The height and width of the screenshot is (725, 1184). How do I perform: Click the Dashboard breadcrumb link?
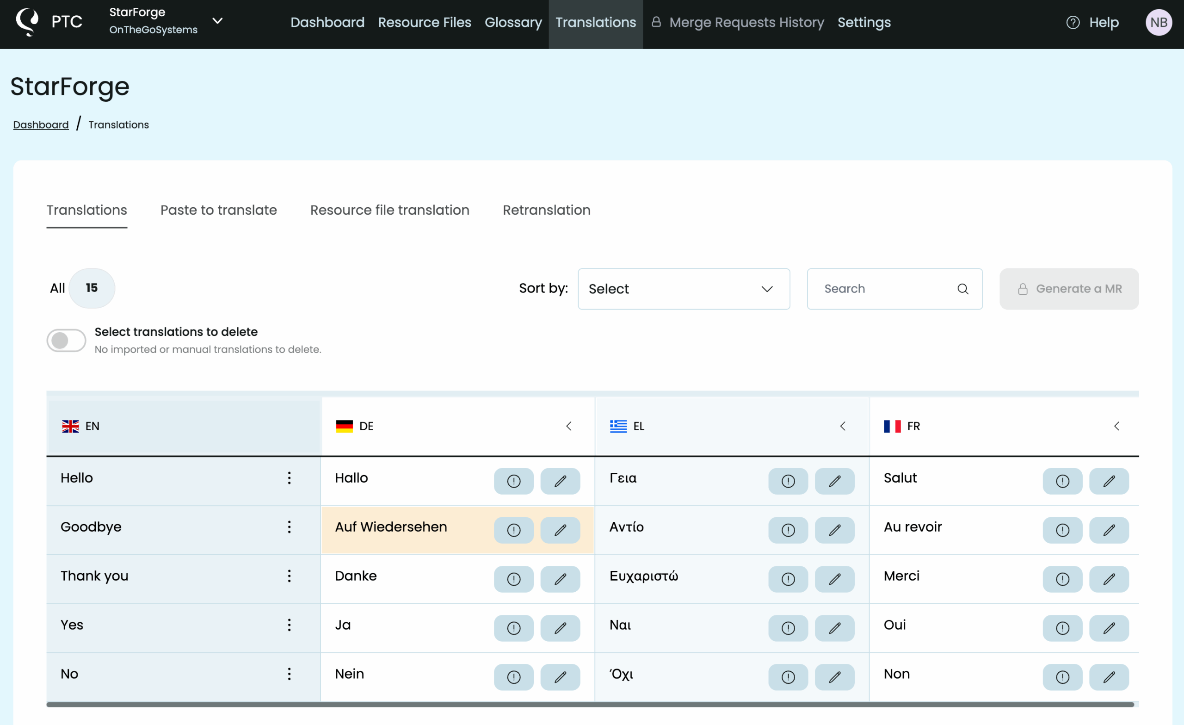coord(41,124)
